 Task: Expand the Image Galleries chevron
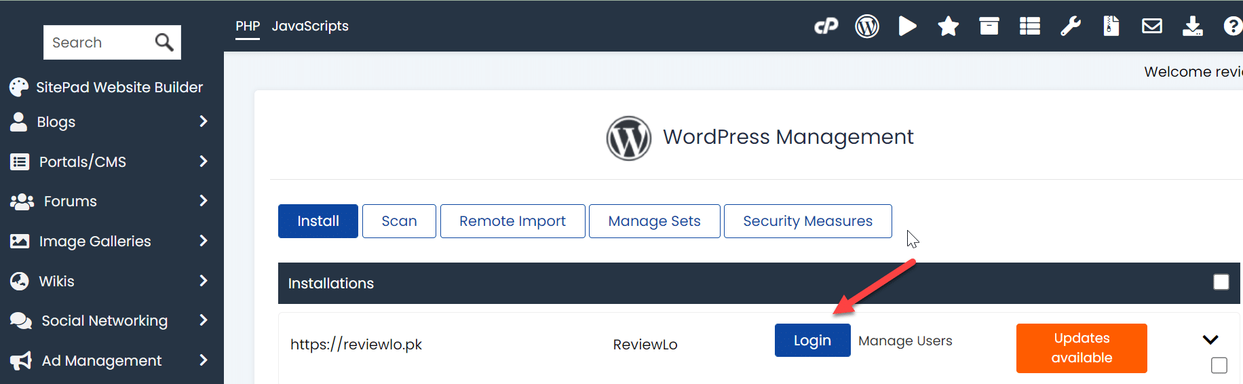pos(204,241)
